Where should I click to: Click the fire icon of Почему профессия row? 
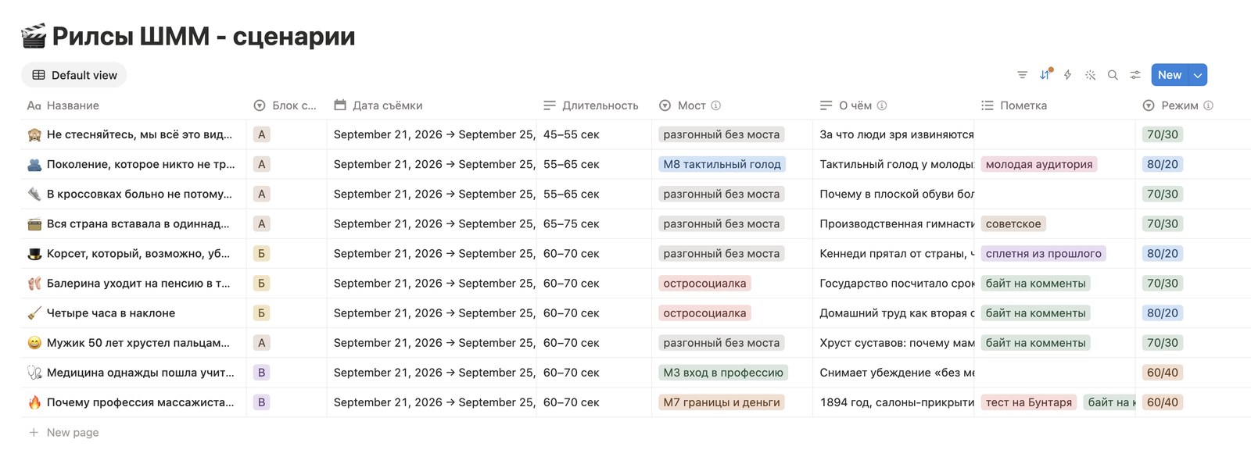point(34,402)
